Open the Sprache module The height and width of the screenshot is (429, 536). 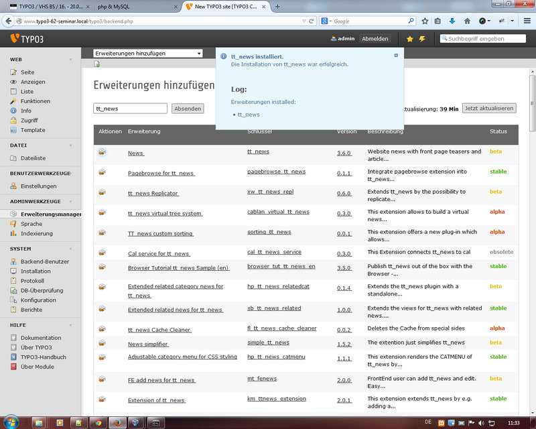tap(31, 224)
